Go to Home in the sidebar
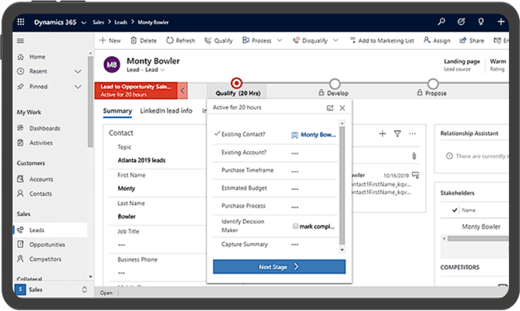Viewport: 520px width, 311px height. (37, 57)
